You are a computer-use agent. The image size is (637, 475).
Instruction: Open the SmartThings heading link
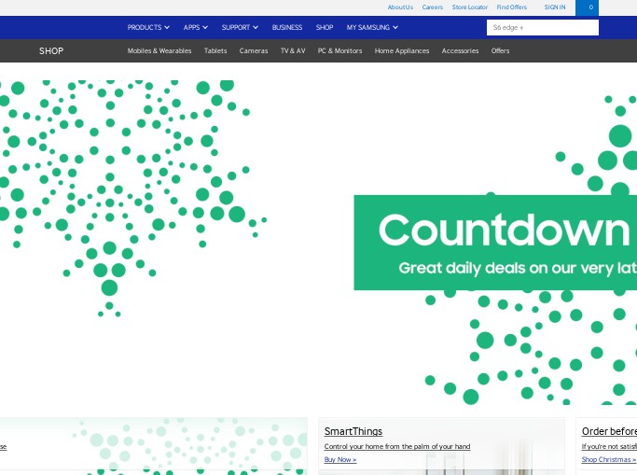[353, 431]
